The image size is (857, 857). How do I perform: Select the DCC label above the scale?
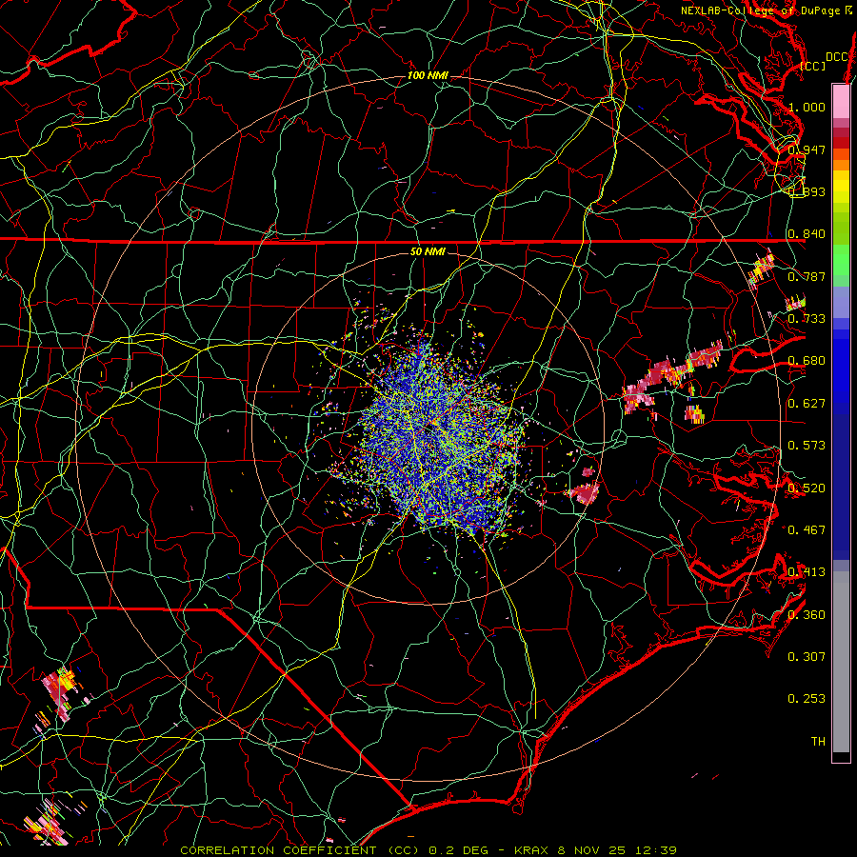(x=836, y=57)
